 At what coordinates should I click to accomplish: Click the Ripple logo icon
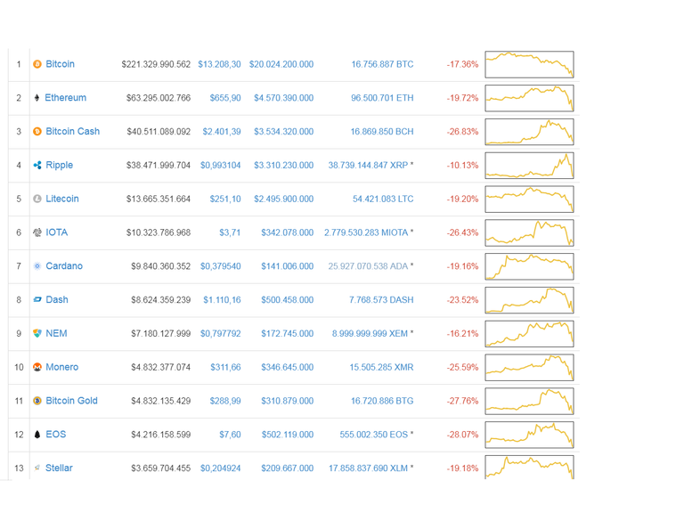pos(37,165)
